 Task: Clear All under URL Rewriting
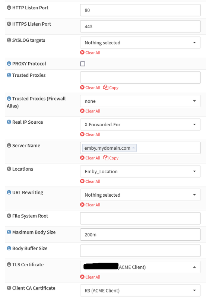click(90, 205)
